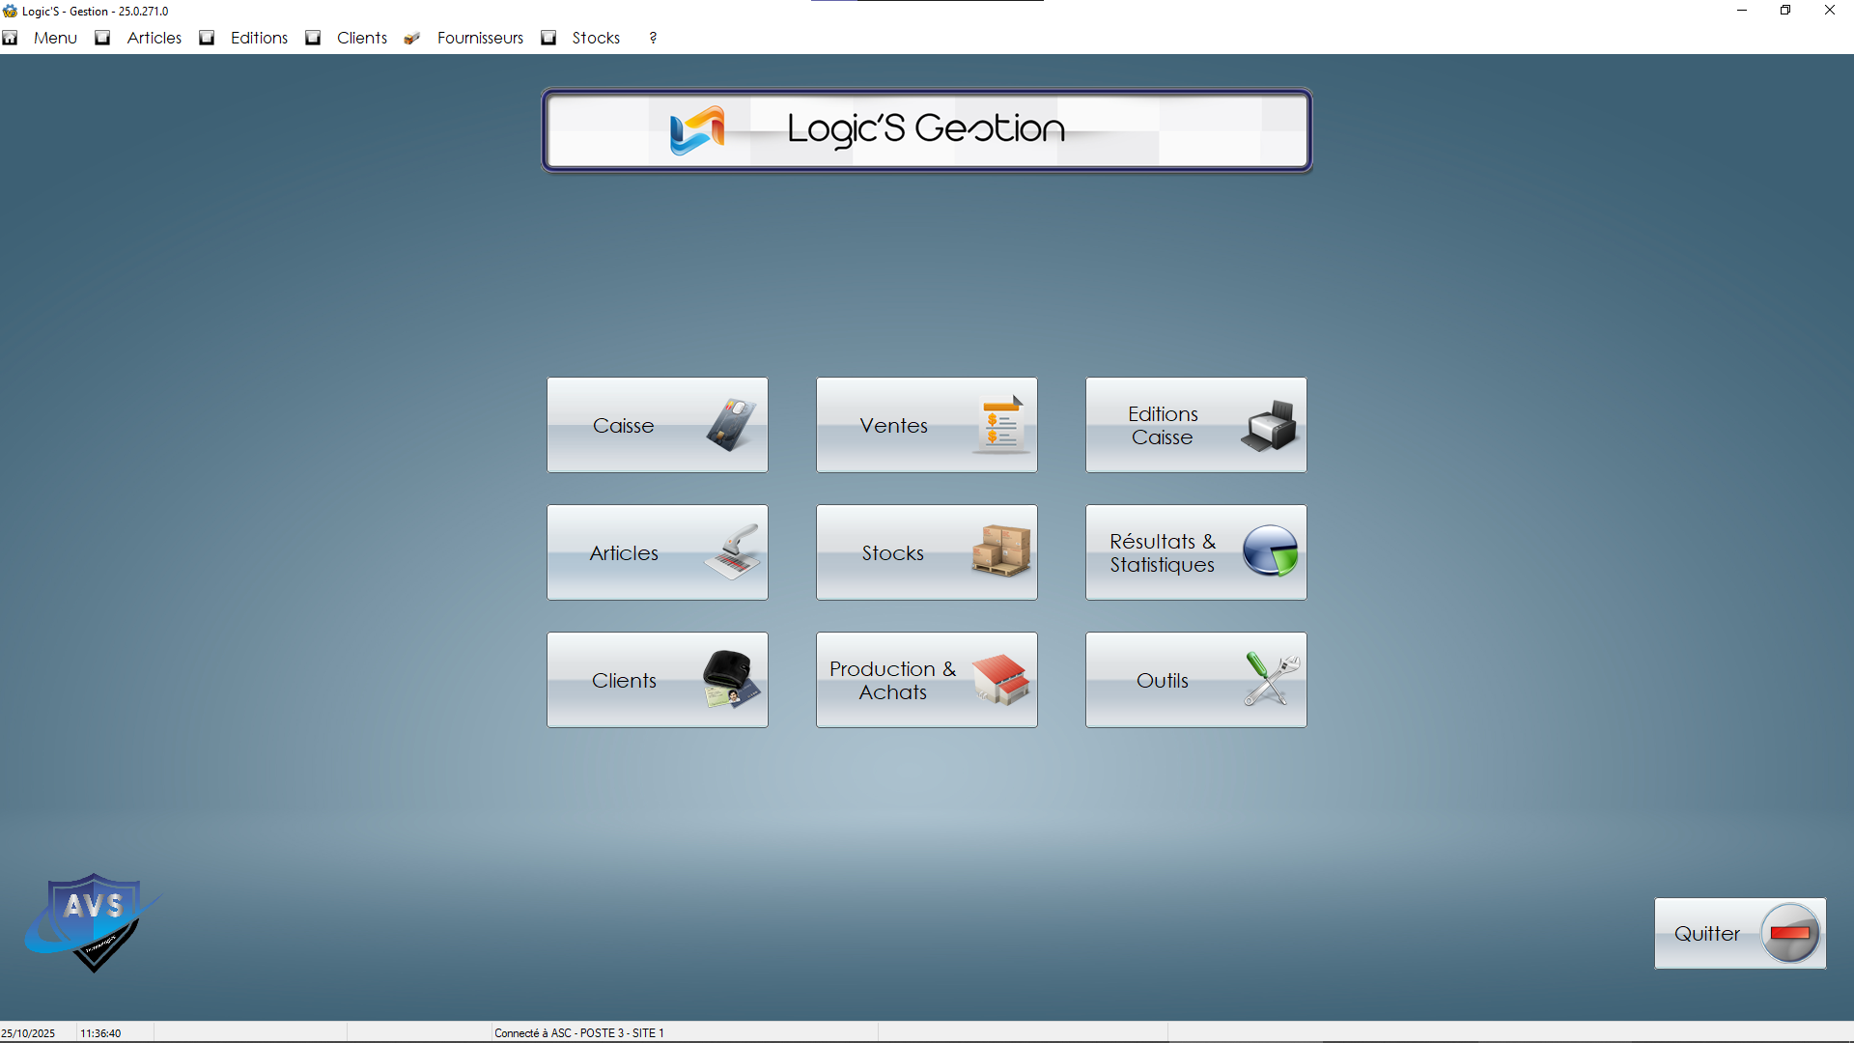Click the pie chart icon on Résultats & Statistiques

click(1270, 551)
